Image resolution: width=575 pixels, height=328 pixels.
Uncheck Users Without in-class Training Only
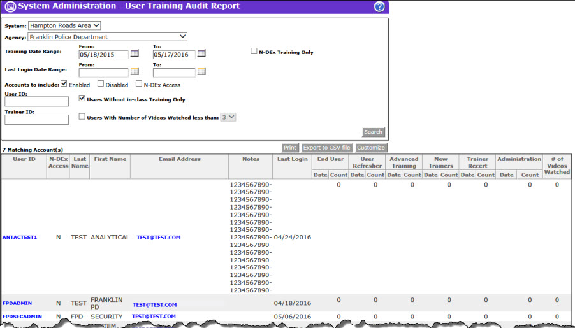tap(82, 99)
